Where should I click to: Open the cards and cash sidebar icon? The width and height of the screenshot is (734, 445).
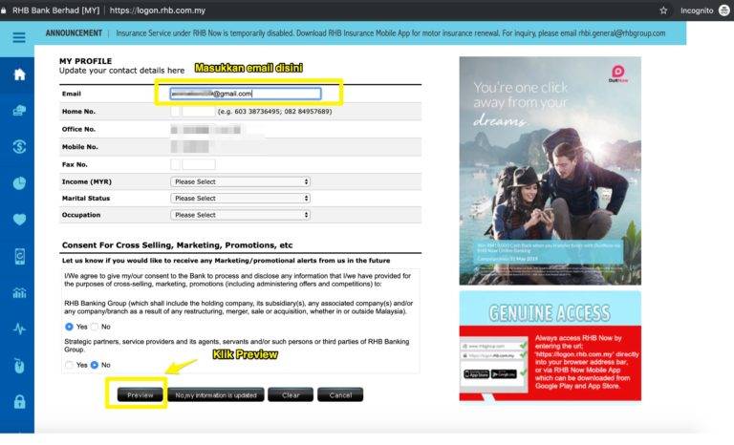(19, 111)
